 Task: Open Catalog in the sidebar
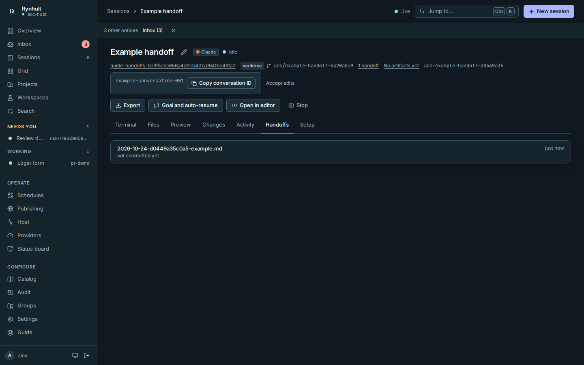[x=48, y=279]
